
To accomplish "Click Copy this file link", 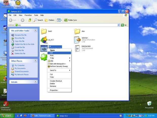I will [19, 41].
